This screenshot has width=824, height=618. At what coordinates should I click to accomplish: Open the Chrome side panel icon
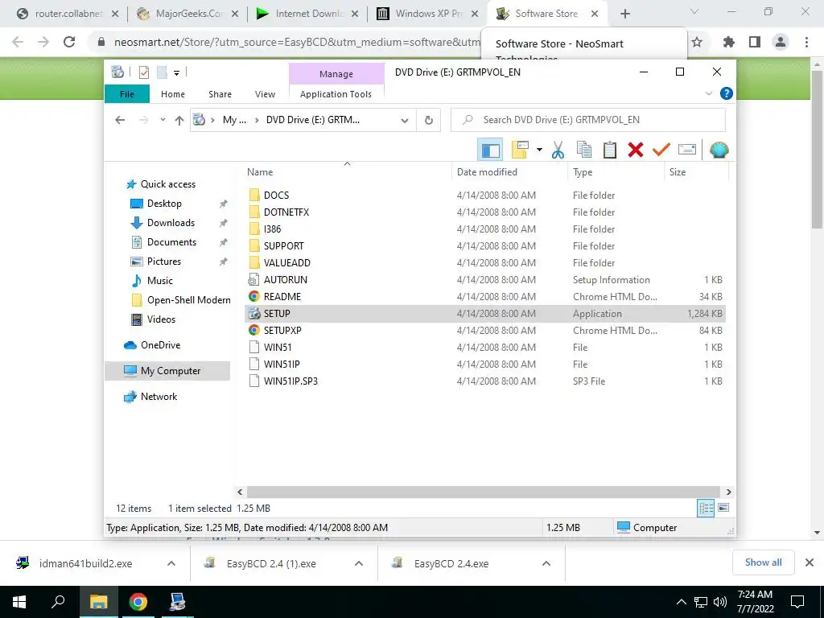pyautogui.click(x=755, y=42)
